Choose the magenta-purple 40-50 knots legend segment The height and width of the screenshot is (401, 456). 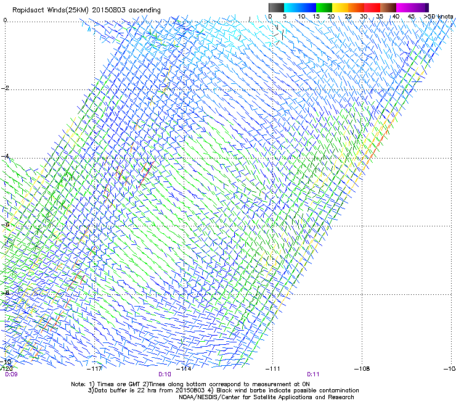pos(412,7)
